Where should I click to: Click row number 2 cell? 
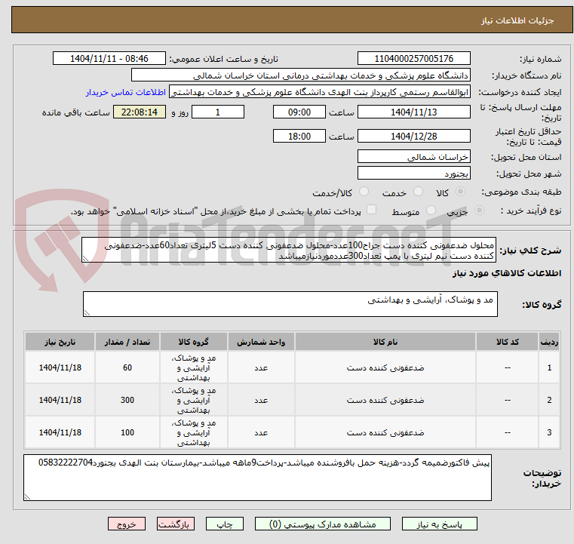point(549,400)
